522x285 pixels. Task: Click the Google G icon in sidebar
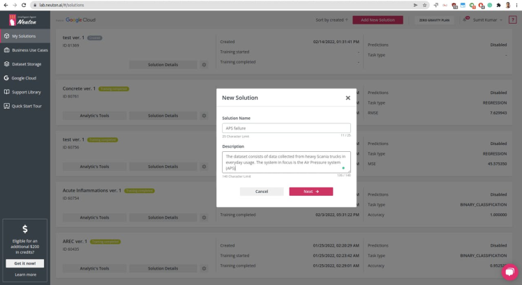click(6, 78)
